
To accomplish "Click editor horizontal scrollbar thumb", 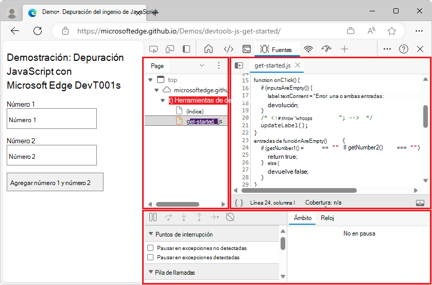I will click(x=299, y=190).
